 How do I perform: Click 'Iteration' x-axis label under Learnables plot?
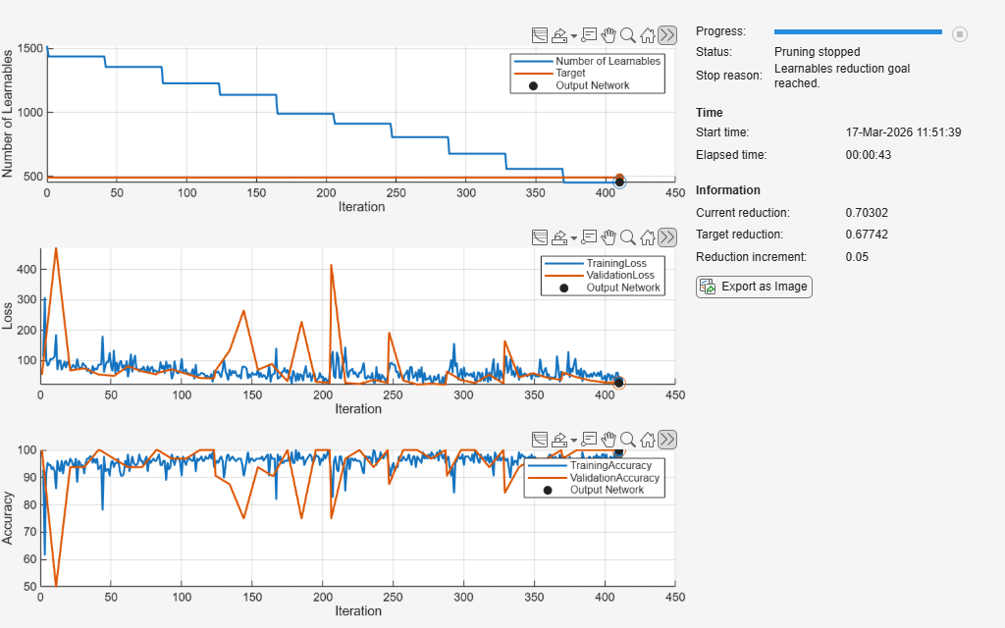(361, 206)
